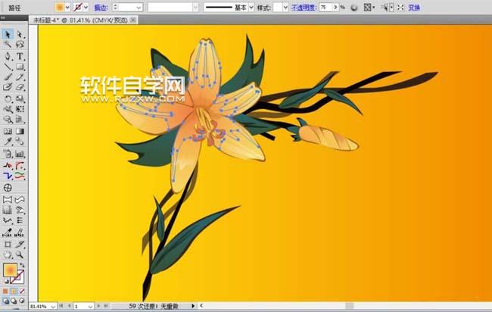Select the Zoom magnifier tool
The height and width of the screenshot is (312, 492).
click(20, 254)
